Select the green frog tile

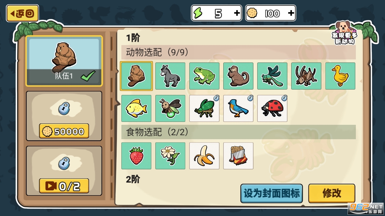coord(204,76)
